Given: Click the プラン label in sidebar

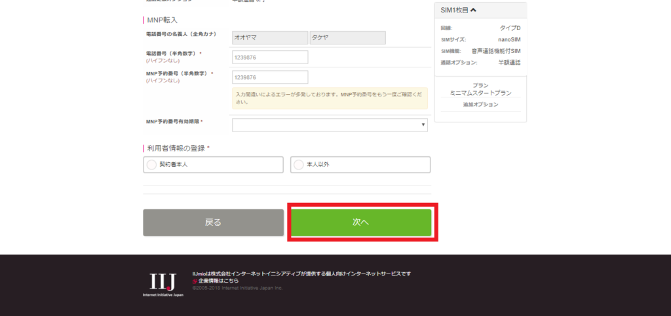Looking at the screenshot, I should point(480,86).
